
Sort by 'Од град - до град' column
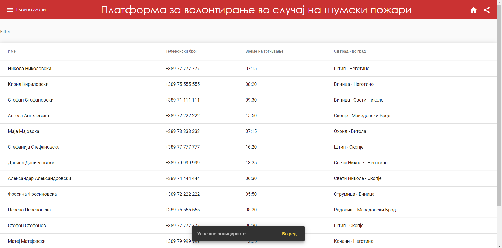[x=350, y=51]
